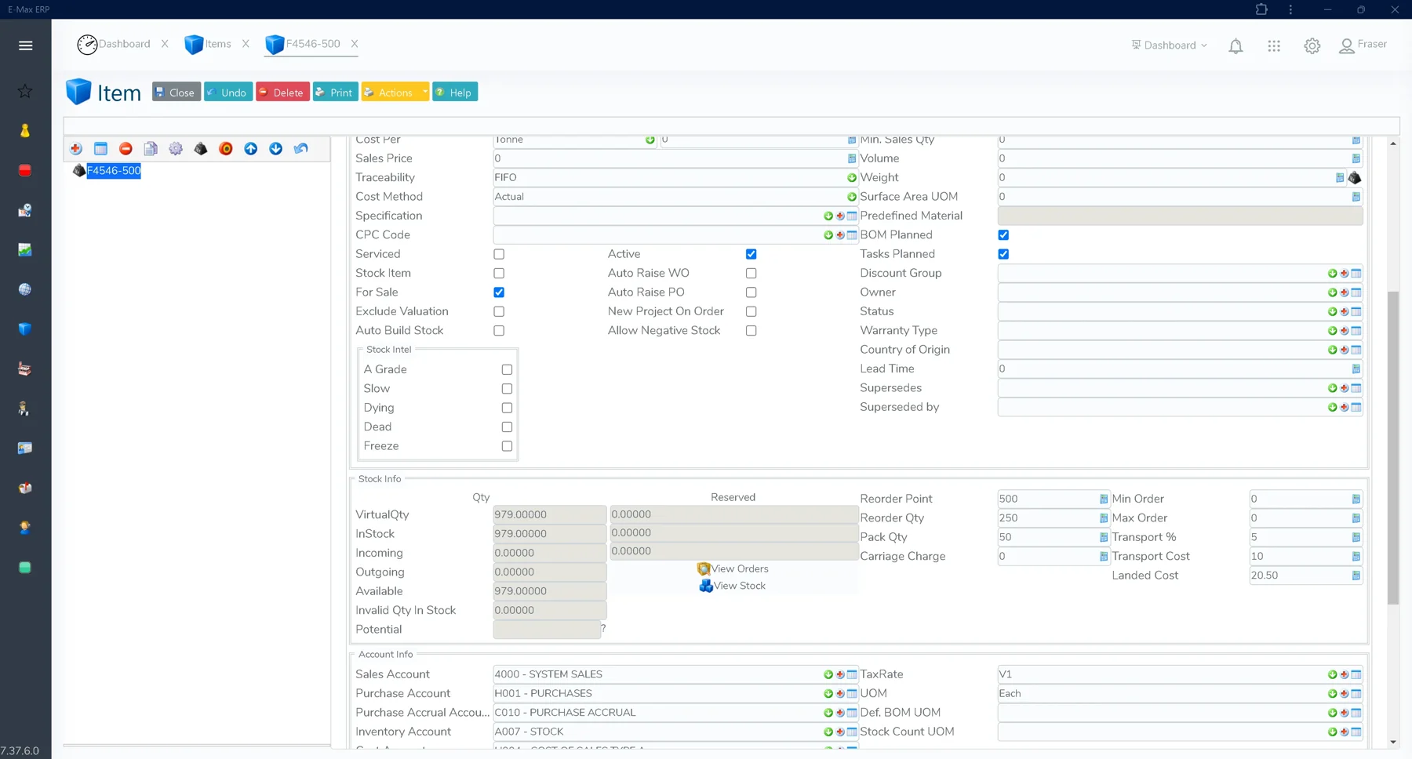Click the copy documents icon in tree toolbar
Viewport: 1412px width, 759px height.
tap(151, 149)
